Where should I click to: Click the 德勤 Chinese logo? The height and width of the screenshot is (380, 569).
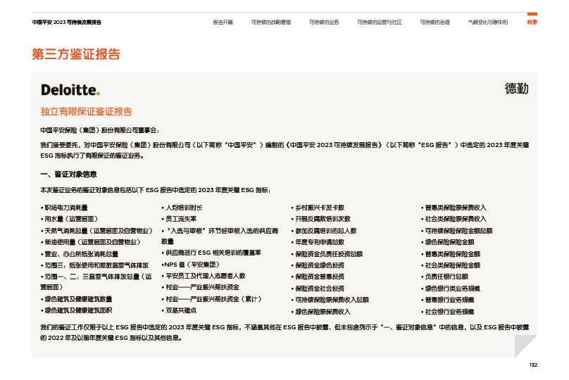click(x=516, y=89)
